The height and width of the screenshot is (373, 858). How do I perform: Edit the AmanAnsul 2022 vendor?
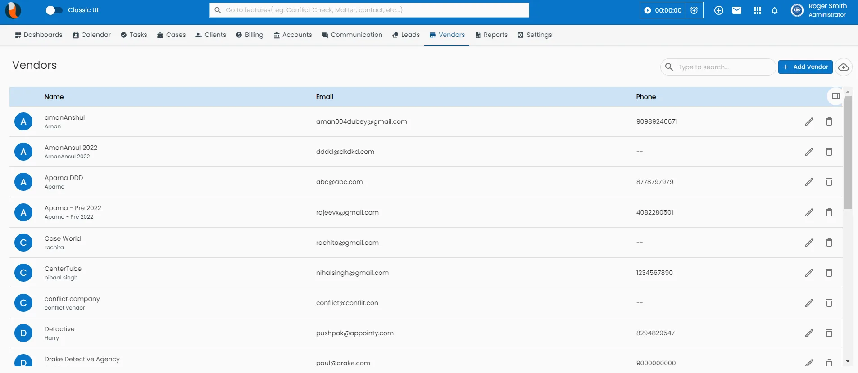809,152
